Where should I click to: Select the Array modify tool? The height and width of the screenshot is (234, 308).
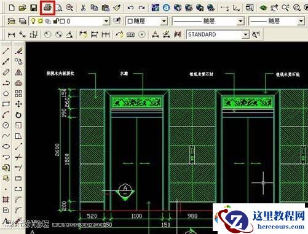point(18,93)
